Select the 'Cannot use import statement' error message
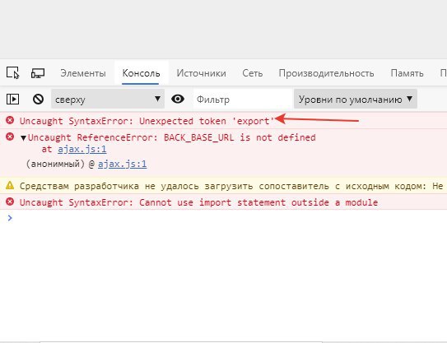Viewport: 447px width, 343px height. [198, 202]
